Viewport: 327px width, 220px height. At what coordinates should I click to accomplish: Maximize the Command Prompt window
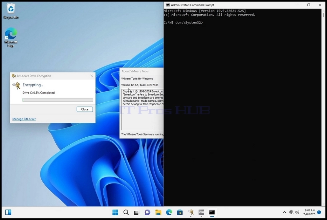click(x=309, y=5)
